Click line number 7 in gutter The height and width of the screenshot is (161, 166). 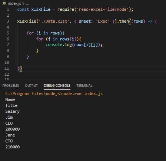8,45
